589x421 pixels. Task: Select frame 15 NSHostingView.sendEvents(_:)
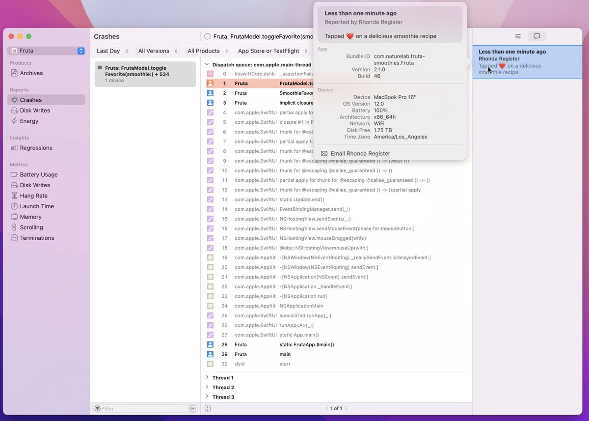336,219
